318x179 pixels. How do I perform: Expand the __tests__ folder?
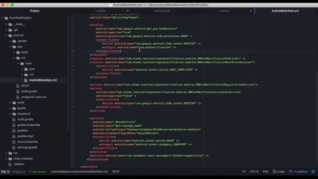pos(6,24)
